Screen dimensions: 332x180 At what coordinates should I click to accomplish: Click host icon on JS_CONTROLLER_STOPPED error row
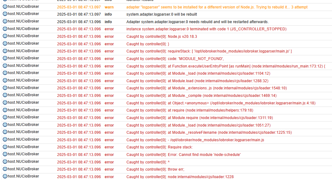(5, 29)
